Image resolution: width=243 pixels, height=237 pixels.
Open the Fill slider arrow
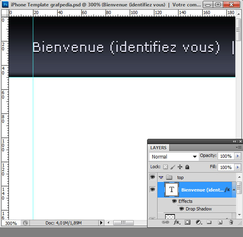tap(238, 167)
